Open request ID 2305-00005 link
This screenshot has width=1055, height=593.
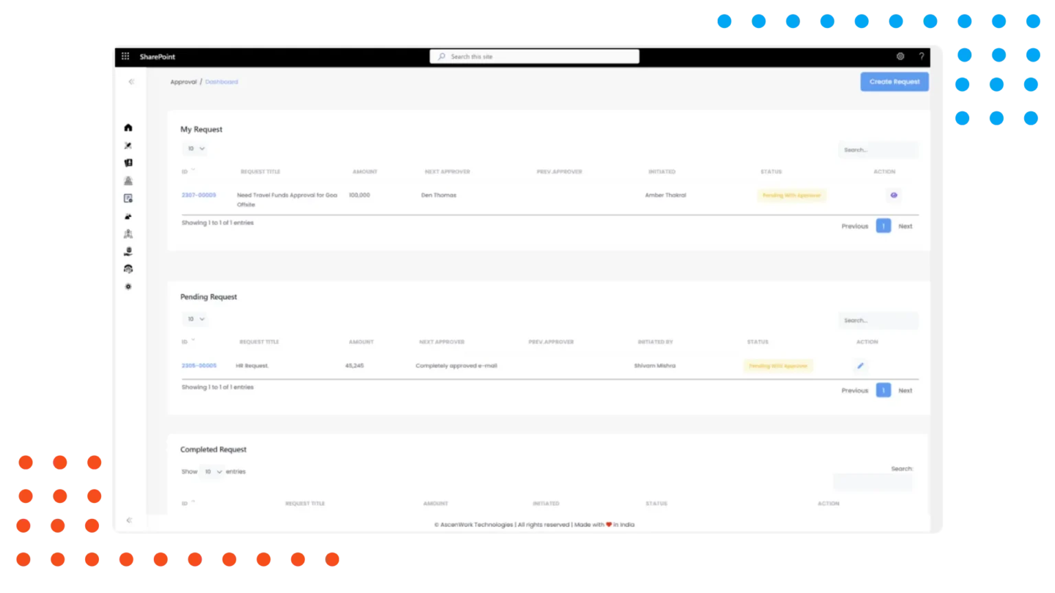198,366
